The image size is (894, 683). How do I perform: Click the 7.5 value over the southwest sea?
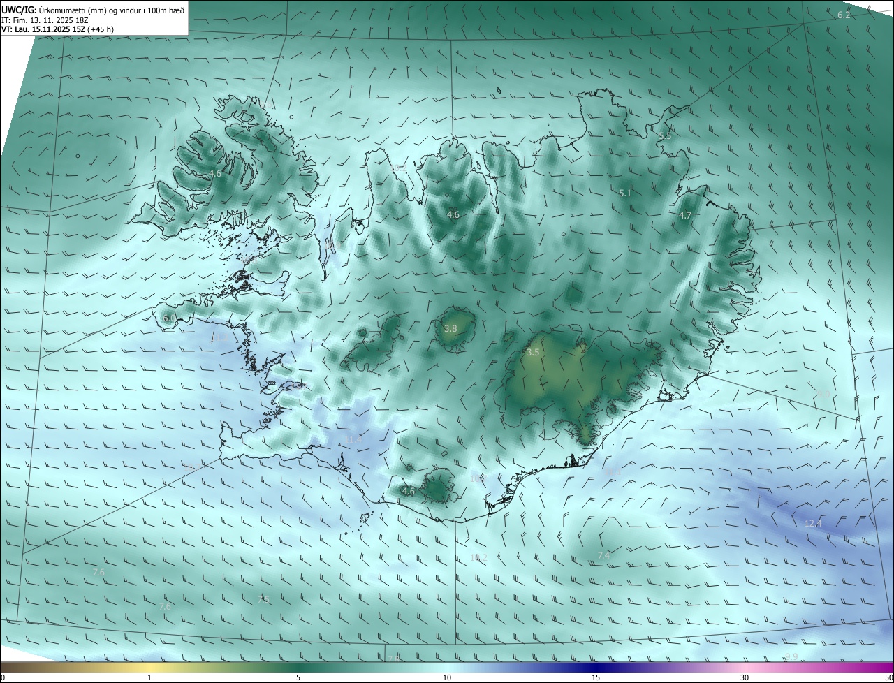(263, 599)
